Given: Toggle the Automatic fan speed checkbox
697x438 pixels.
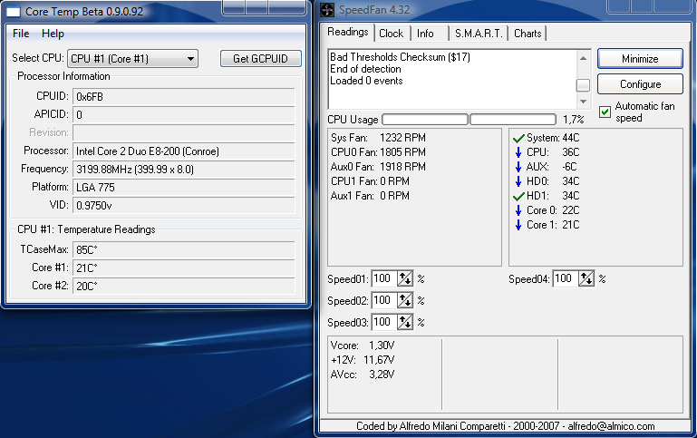Looking at the screenshot, I should pyautogui.click(x=605, y=112).
